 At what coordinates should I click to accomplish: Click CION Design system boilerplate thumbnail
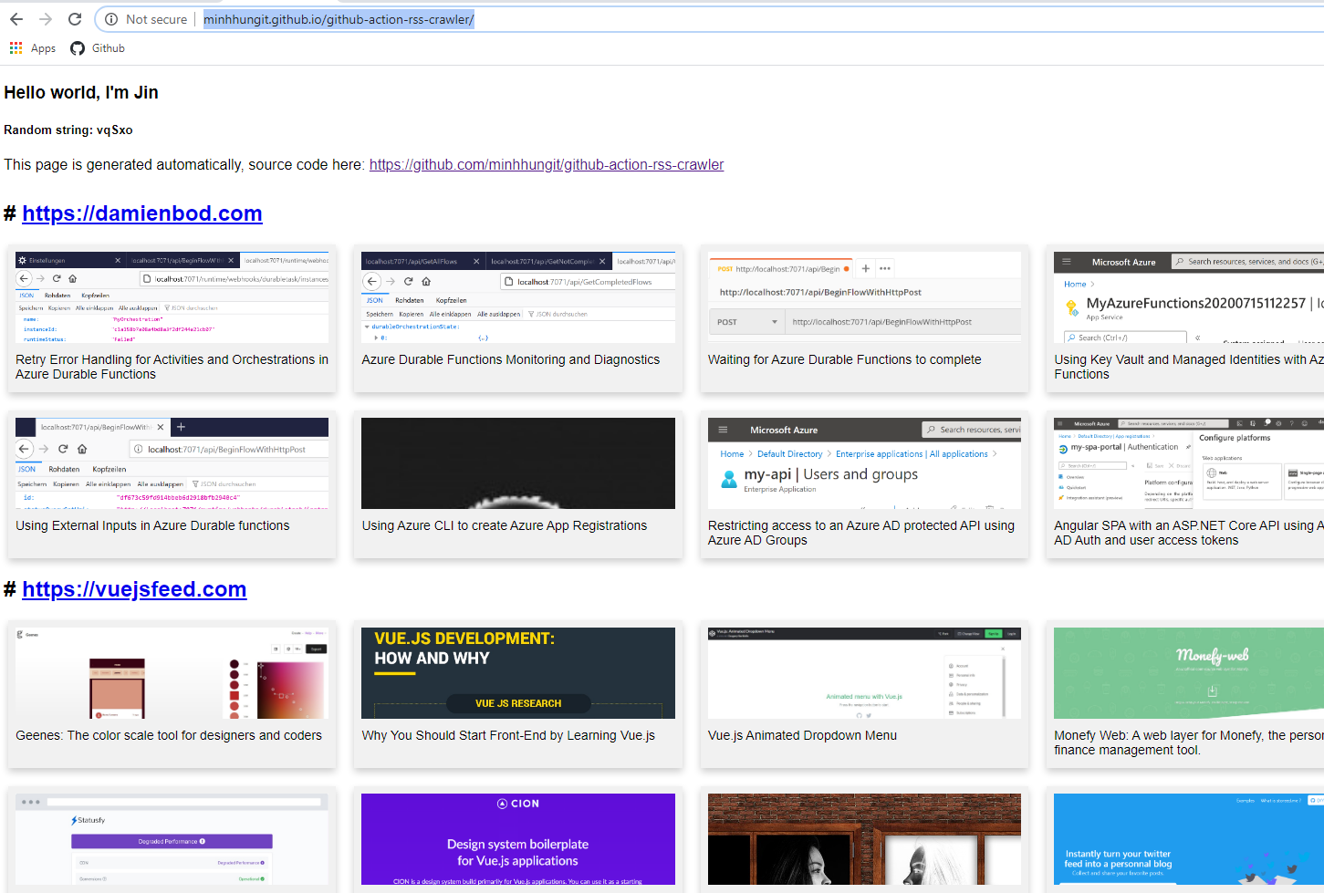(x=518, y=839)
